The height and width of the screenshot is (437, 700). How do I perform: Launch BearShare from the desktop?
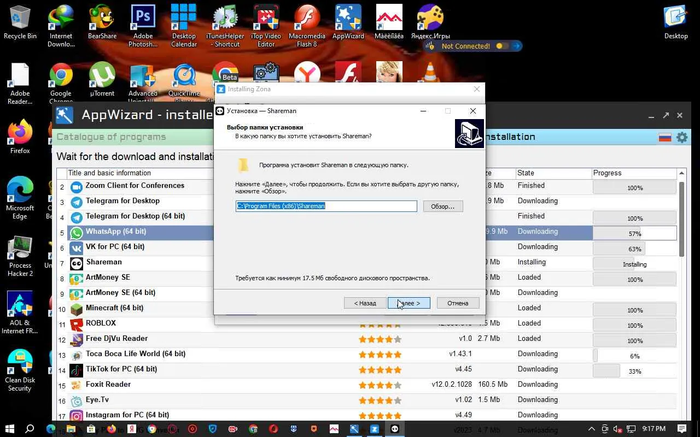coord(102,22)
